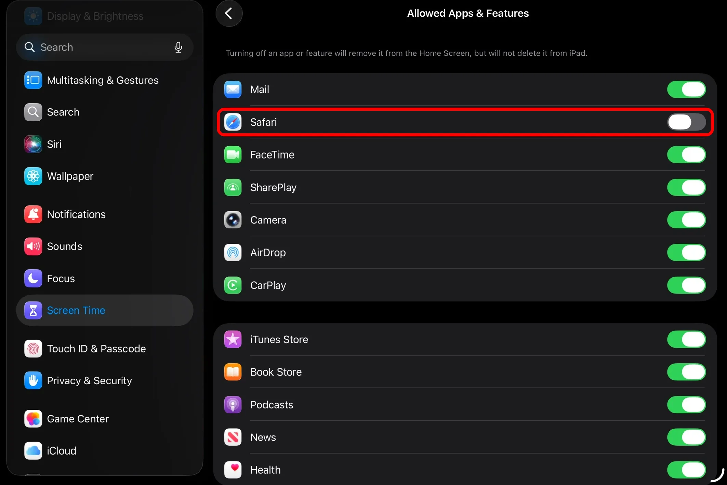Click the Book Store label
This screenshot has width=727, height=485.
(276, 372)
